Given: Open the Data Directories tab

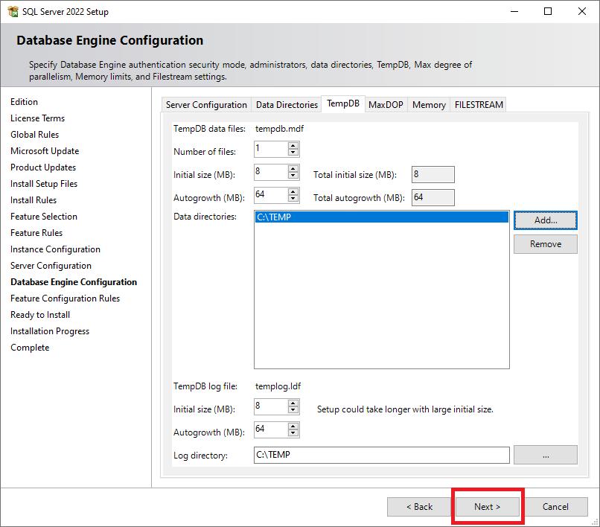Looking at the screenshot, I should click(287, 105).
